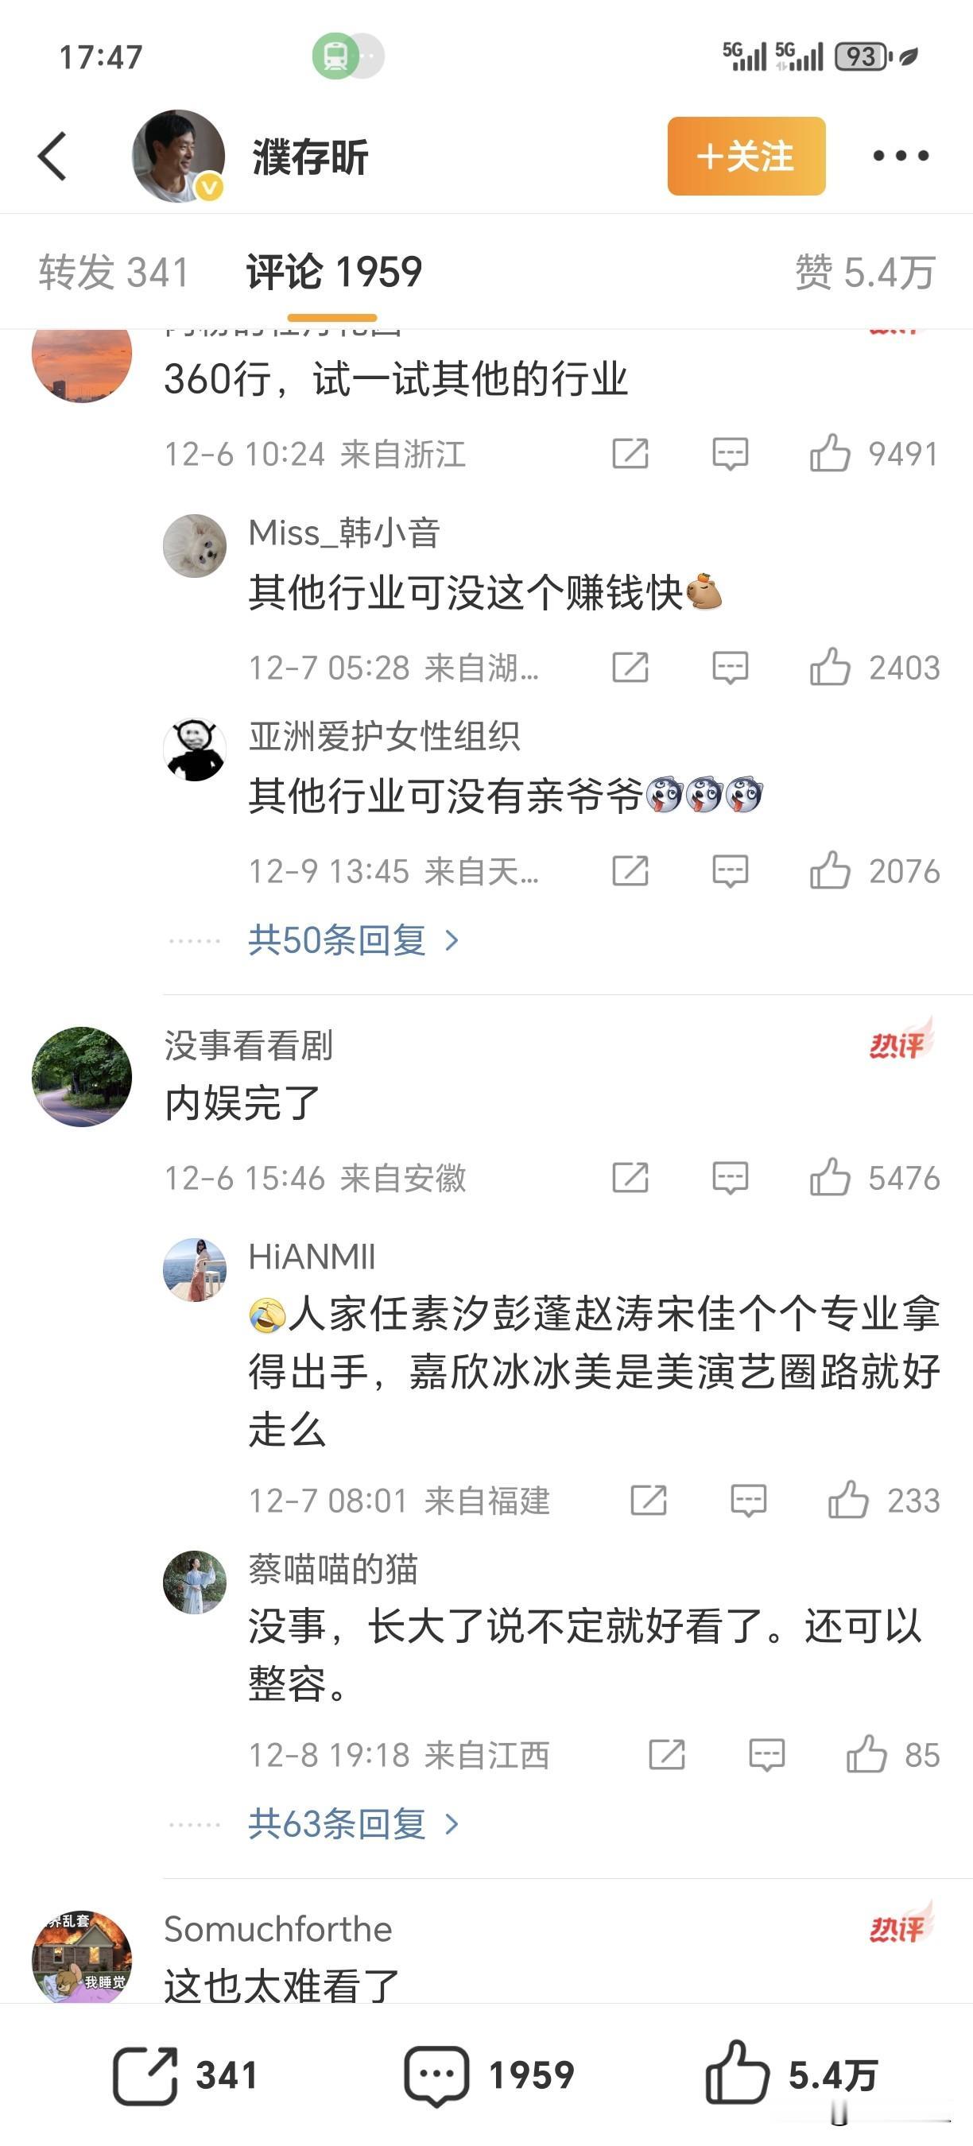This screenshot has width=973, height=2146.
Task: Tap the bottom bar like icon showing 5.4万
Action: [x=737, y=2073]
